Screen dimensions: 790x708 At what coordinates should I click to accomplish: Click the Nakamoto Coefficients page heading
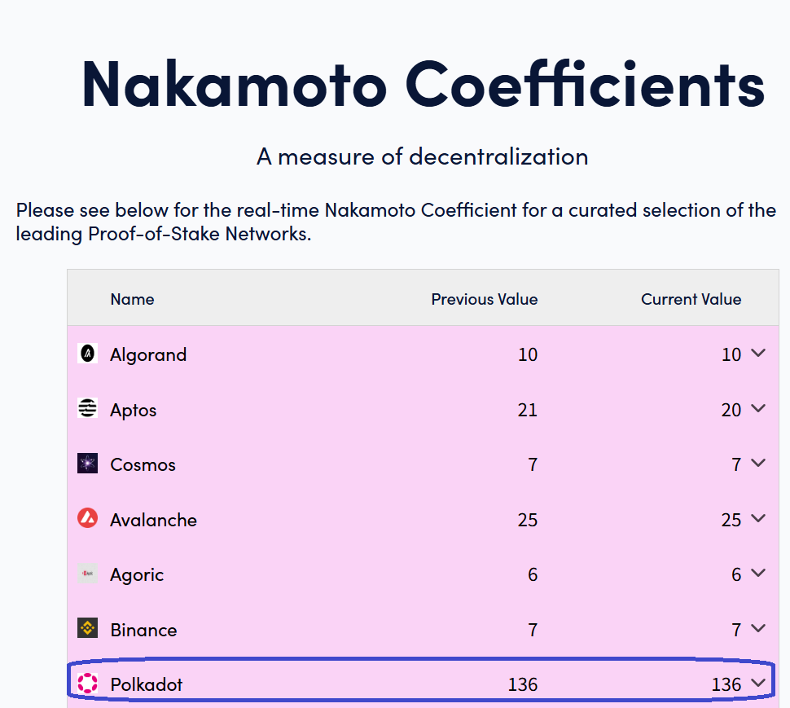423,83
